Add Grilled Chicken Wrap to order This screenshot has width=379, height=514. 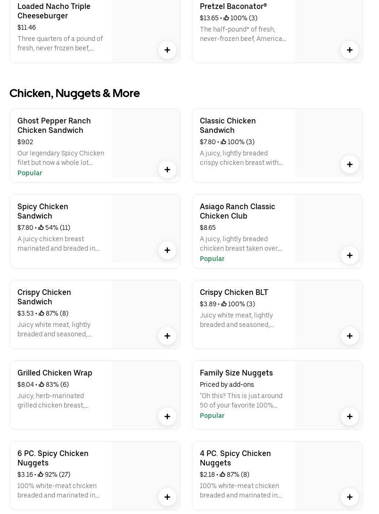[x=167, y=416]
